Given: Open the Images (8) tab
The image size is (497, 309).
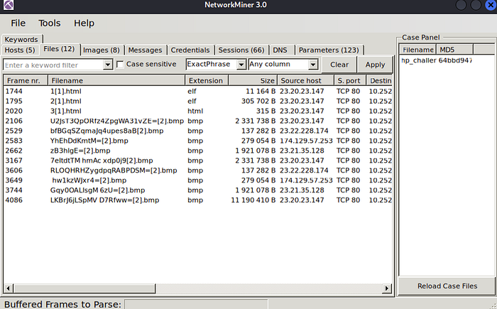Looking at the screenshot, I should pyautogui.click(x=102, y=50).
